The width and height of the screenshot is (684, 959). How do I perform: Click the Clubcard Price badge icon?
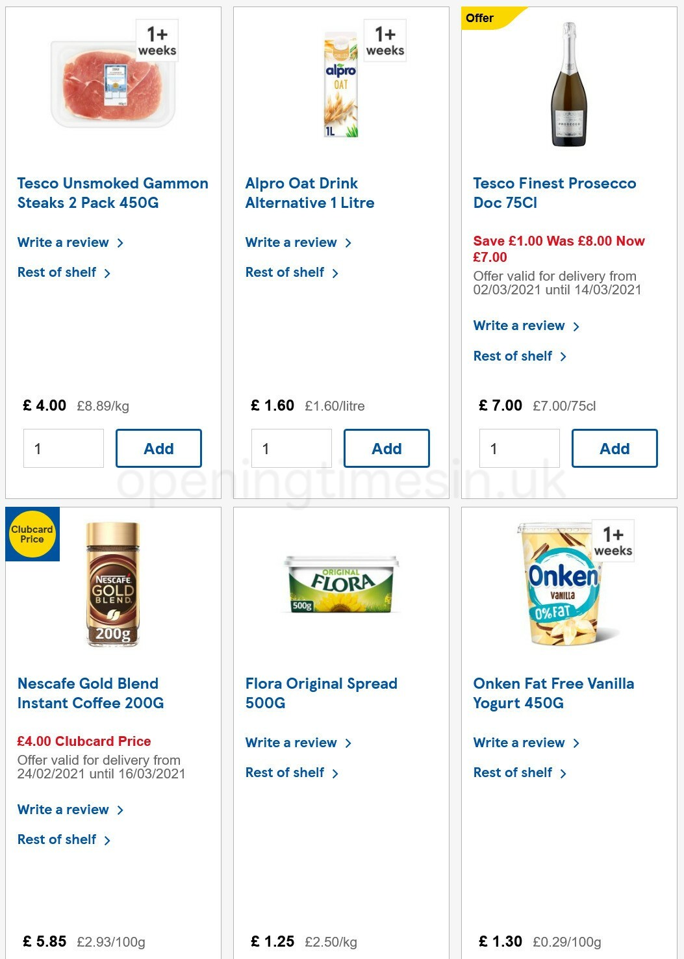point(32,534)
